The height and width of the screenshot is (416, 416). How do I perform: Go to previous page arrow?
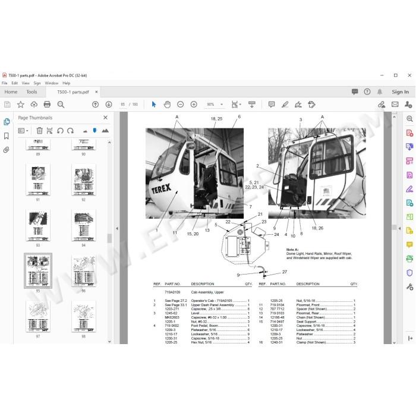pyautogui.click(x=95, y=105)
